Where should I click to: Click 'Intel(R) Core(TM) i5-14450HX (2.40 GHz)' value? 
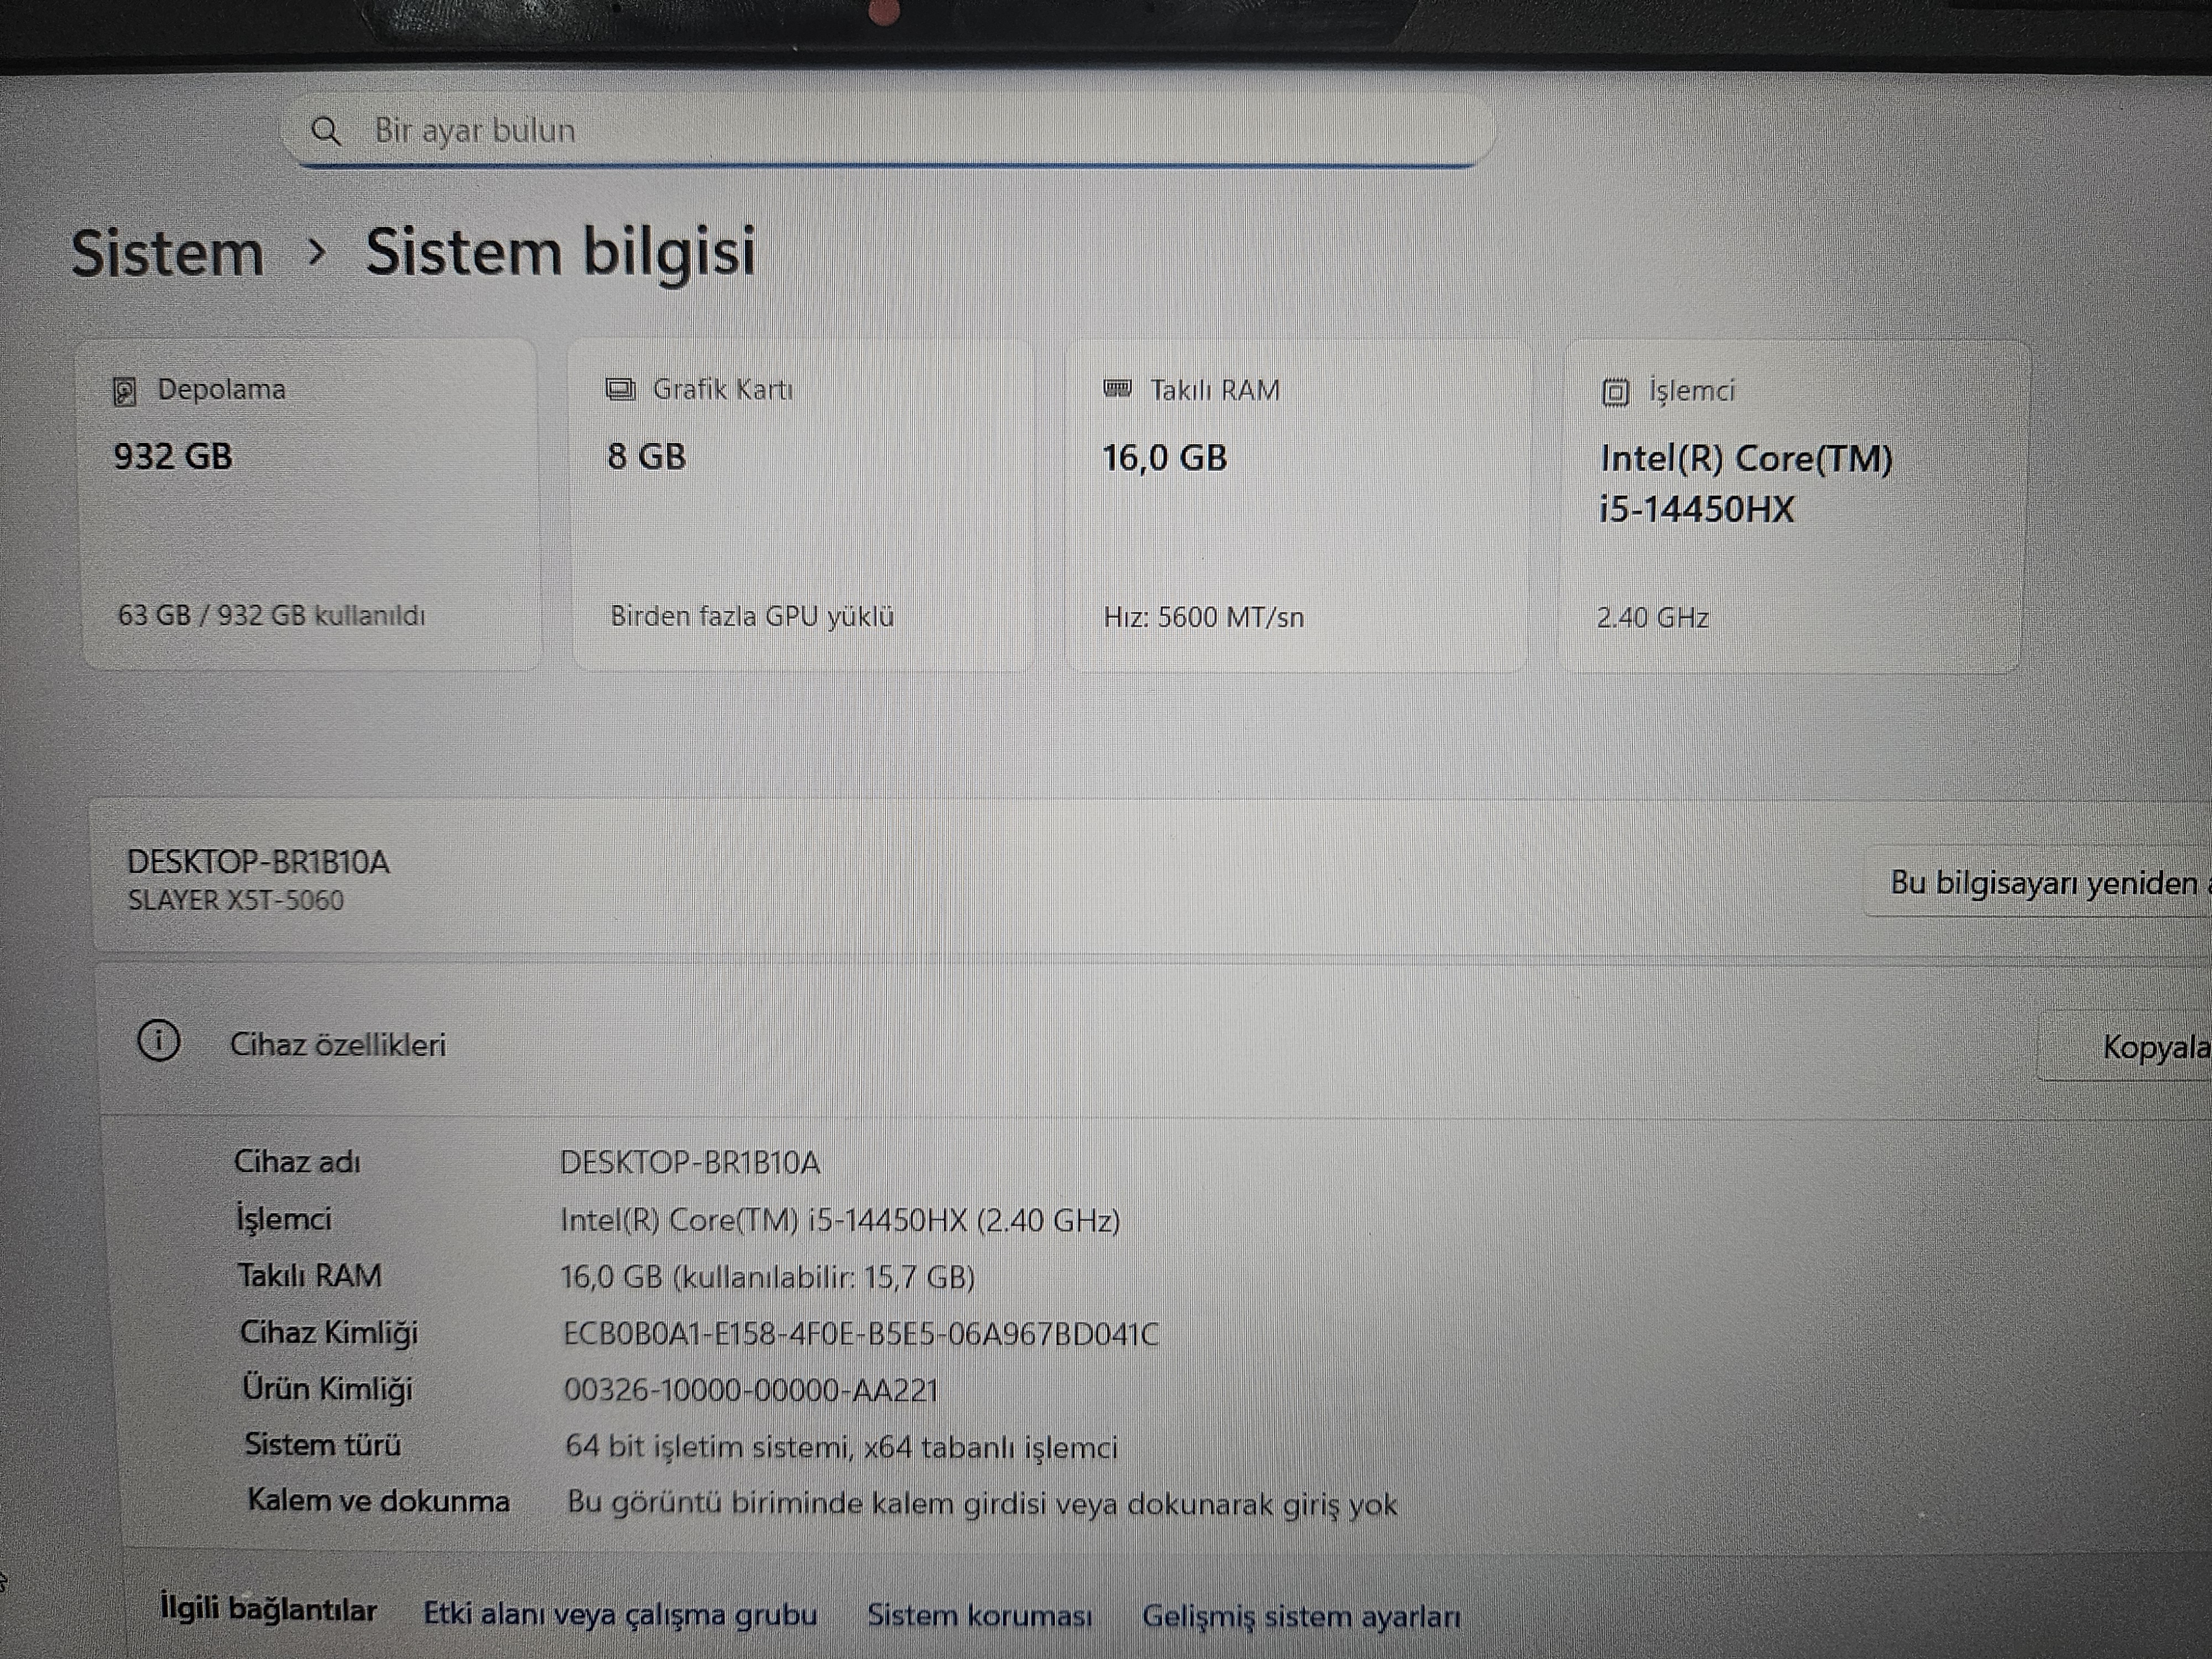840,1220
